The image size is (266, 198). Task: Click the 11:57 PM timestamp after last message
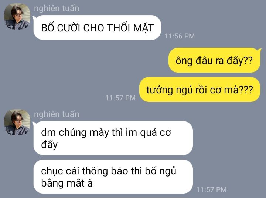click(x=211, y=189)
